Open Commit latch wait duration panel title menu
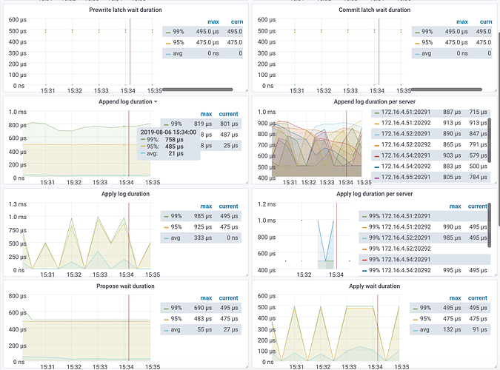Viewport: 500px width, 370px height. click(374, 10)
